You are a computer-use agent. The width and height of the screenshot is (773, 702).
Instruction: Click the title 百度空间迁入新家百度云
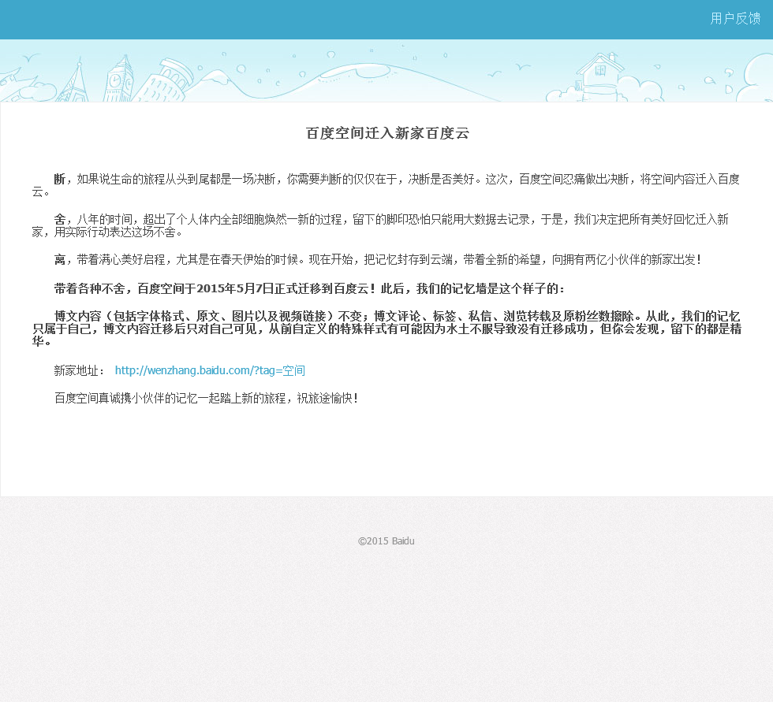point(387,133)
